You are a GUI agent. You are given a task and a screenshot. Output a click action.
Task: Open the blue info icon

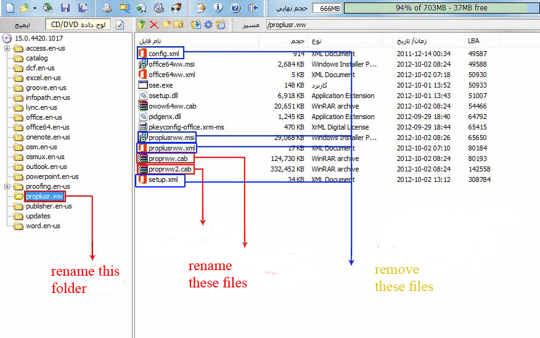(x=218, y=7)
